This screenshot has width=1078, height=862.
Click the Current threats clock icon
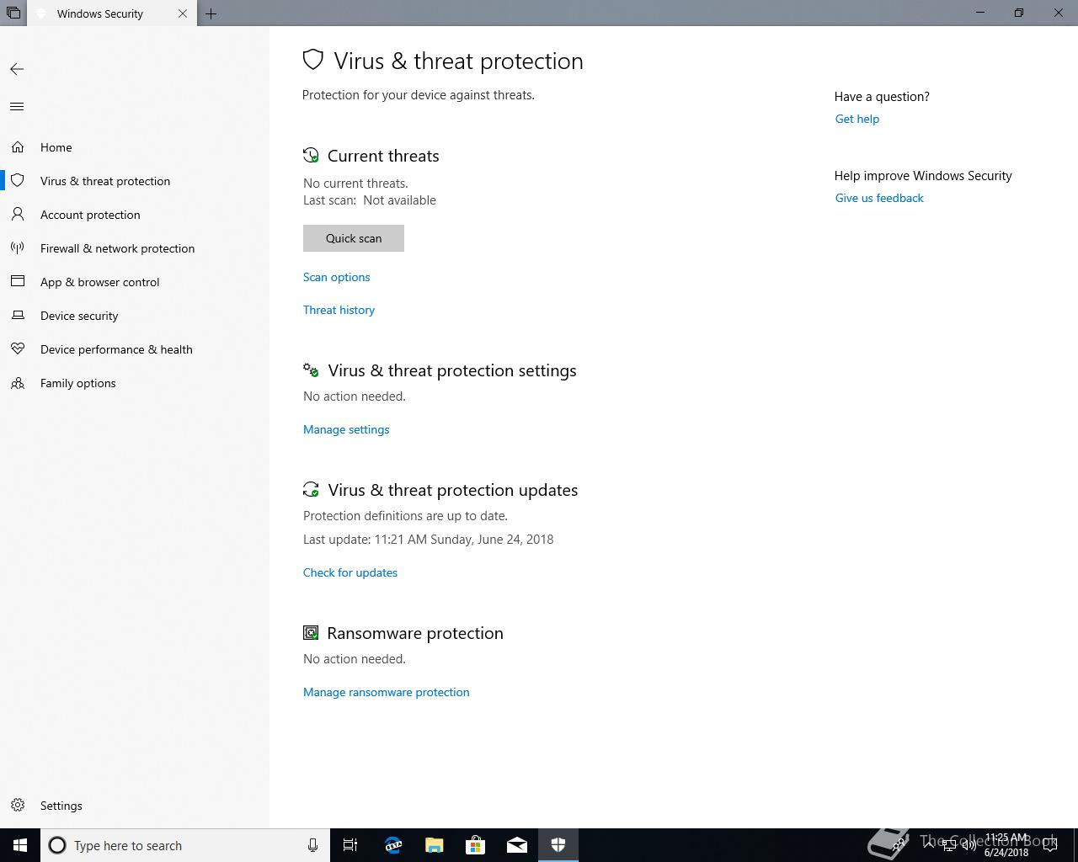311,156
